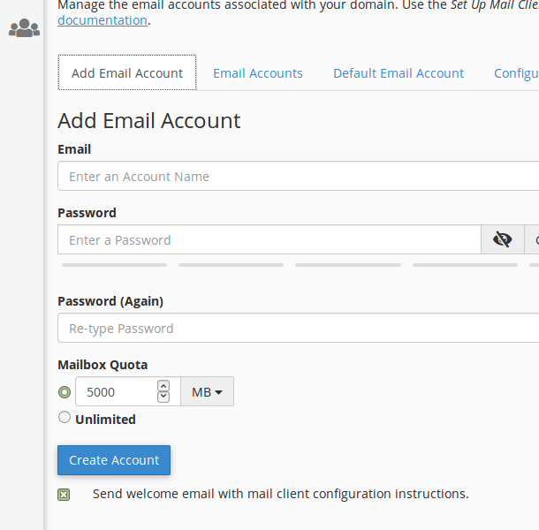The height and width of the screenshot is (530, 539).
Task: Click the Email account name field
Action: [298, 177]
